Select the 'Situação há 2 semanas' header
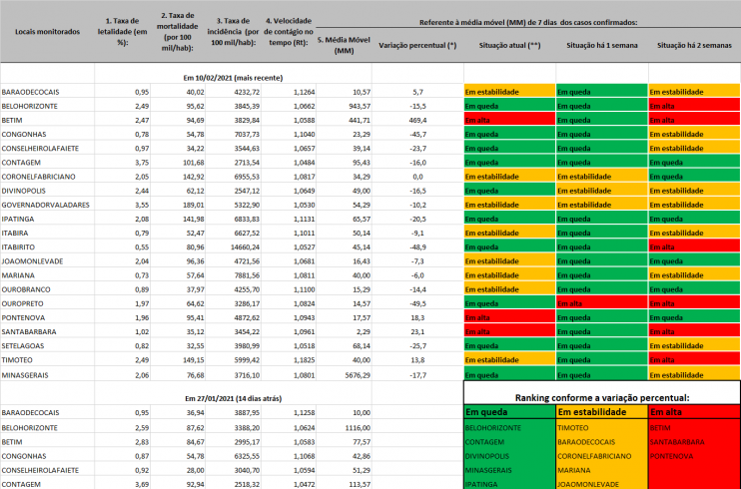 click(694, 45)
